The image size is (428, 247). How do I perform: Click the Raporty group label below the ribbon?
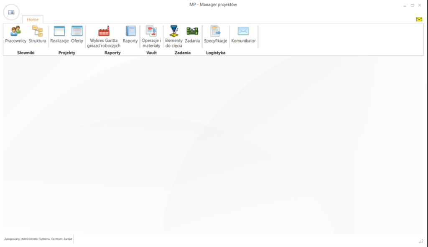[112, 53]
